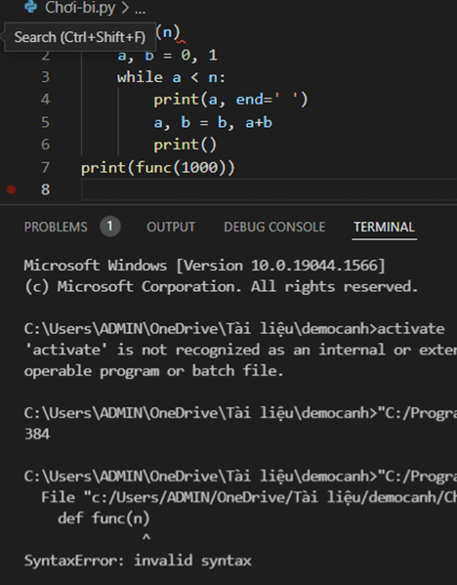The width and height of the screenshot is (457, 585).
Task: Open the Chơi-bi.py breadcrumb item
Action: click(80, 8)
